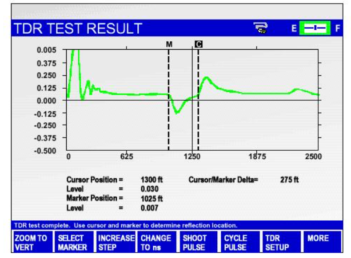
Task: Click the Cursor/Marker Delta value 275 ft
Action: pos(289,180)
